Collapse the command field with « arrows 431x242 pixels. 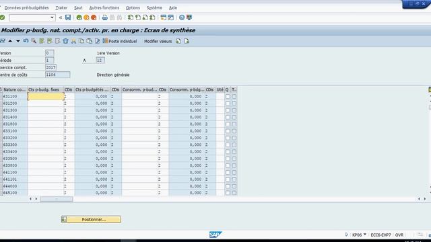(x=61, y=17)
